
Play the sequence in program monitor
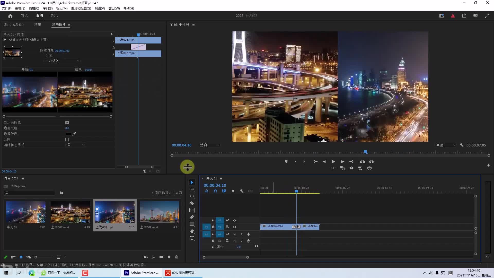333,162
